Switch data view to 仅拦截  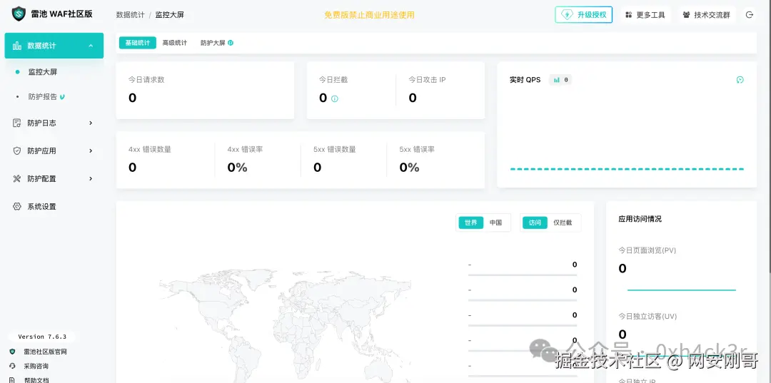click(x=563, y=223)
